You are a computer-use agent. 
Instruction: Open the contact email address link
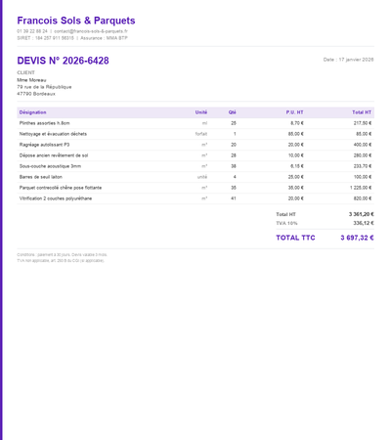click(x=91, y=31)
